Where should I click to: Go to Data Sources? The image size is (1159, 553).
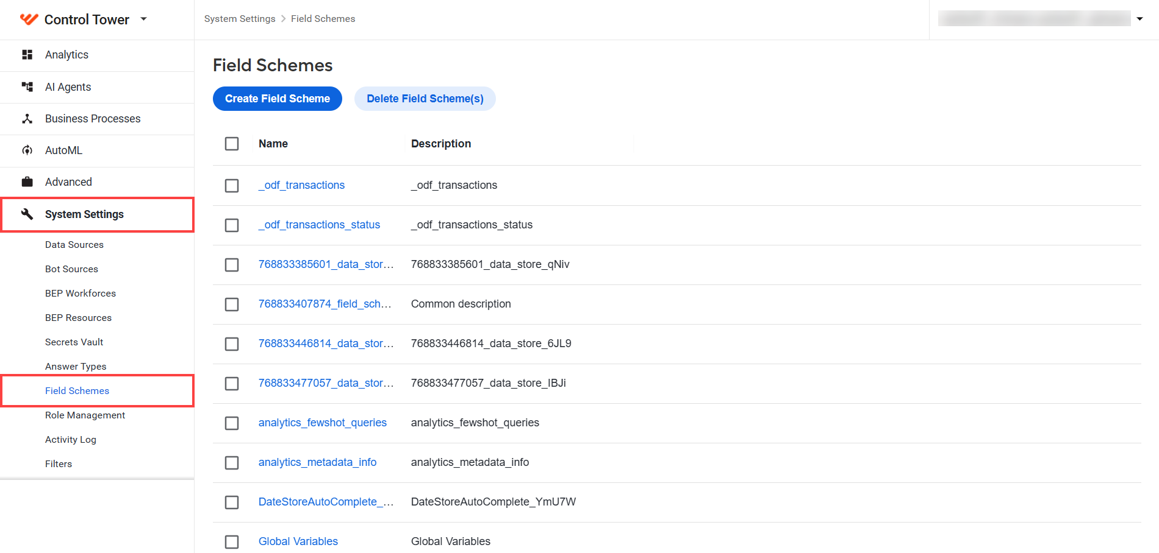(74, 245)
